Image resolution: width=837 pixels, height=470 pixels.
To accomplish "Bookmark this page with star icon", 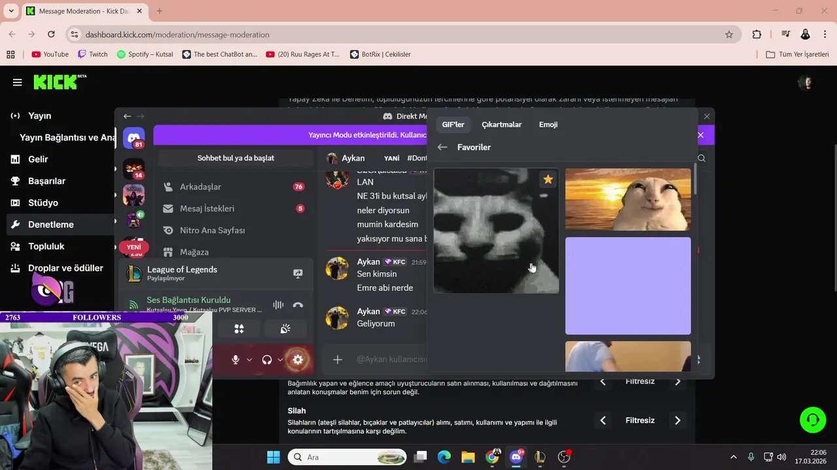I will pos(729,35).
